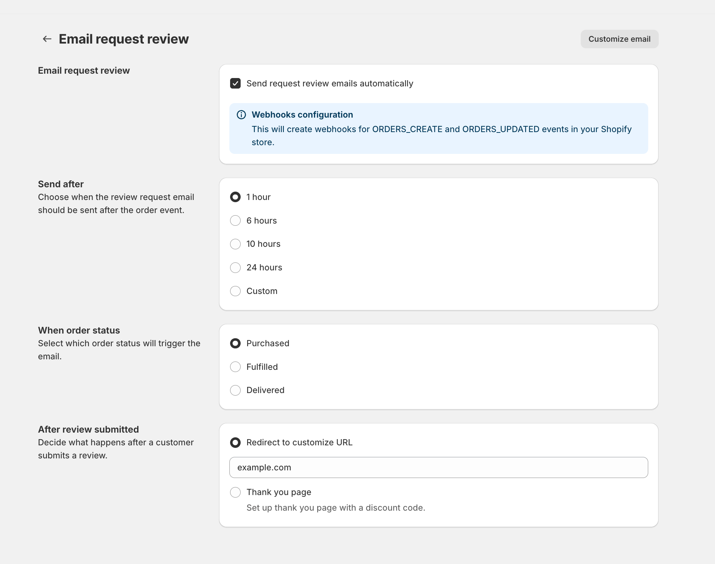The width and height of the screenshot is (715, 564).
Task: Open the Customize email button
Action: tap(619, 39)
